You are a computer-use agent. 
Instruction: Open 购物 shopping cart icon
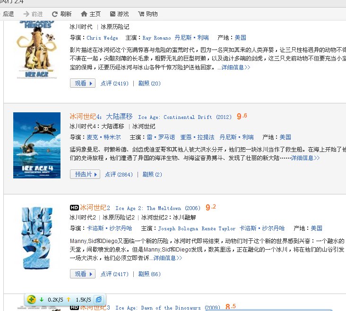[x=141, y=14]
